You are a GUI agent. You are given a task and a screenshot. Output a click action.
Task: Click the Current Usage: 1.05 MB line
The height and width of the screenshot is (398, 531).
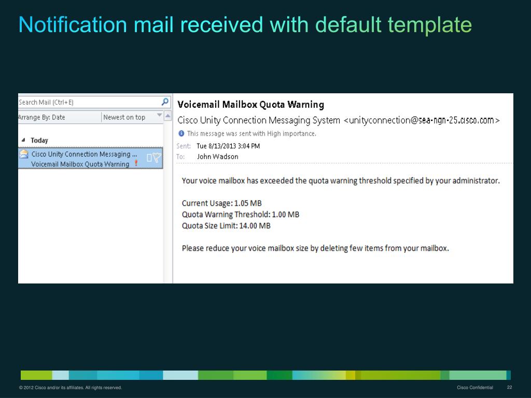point(222,203)
